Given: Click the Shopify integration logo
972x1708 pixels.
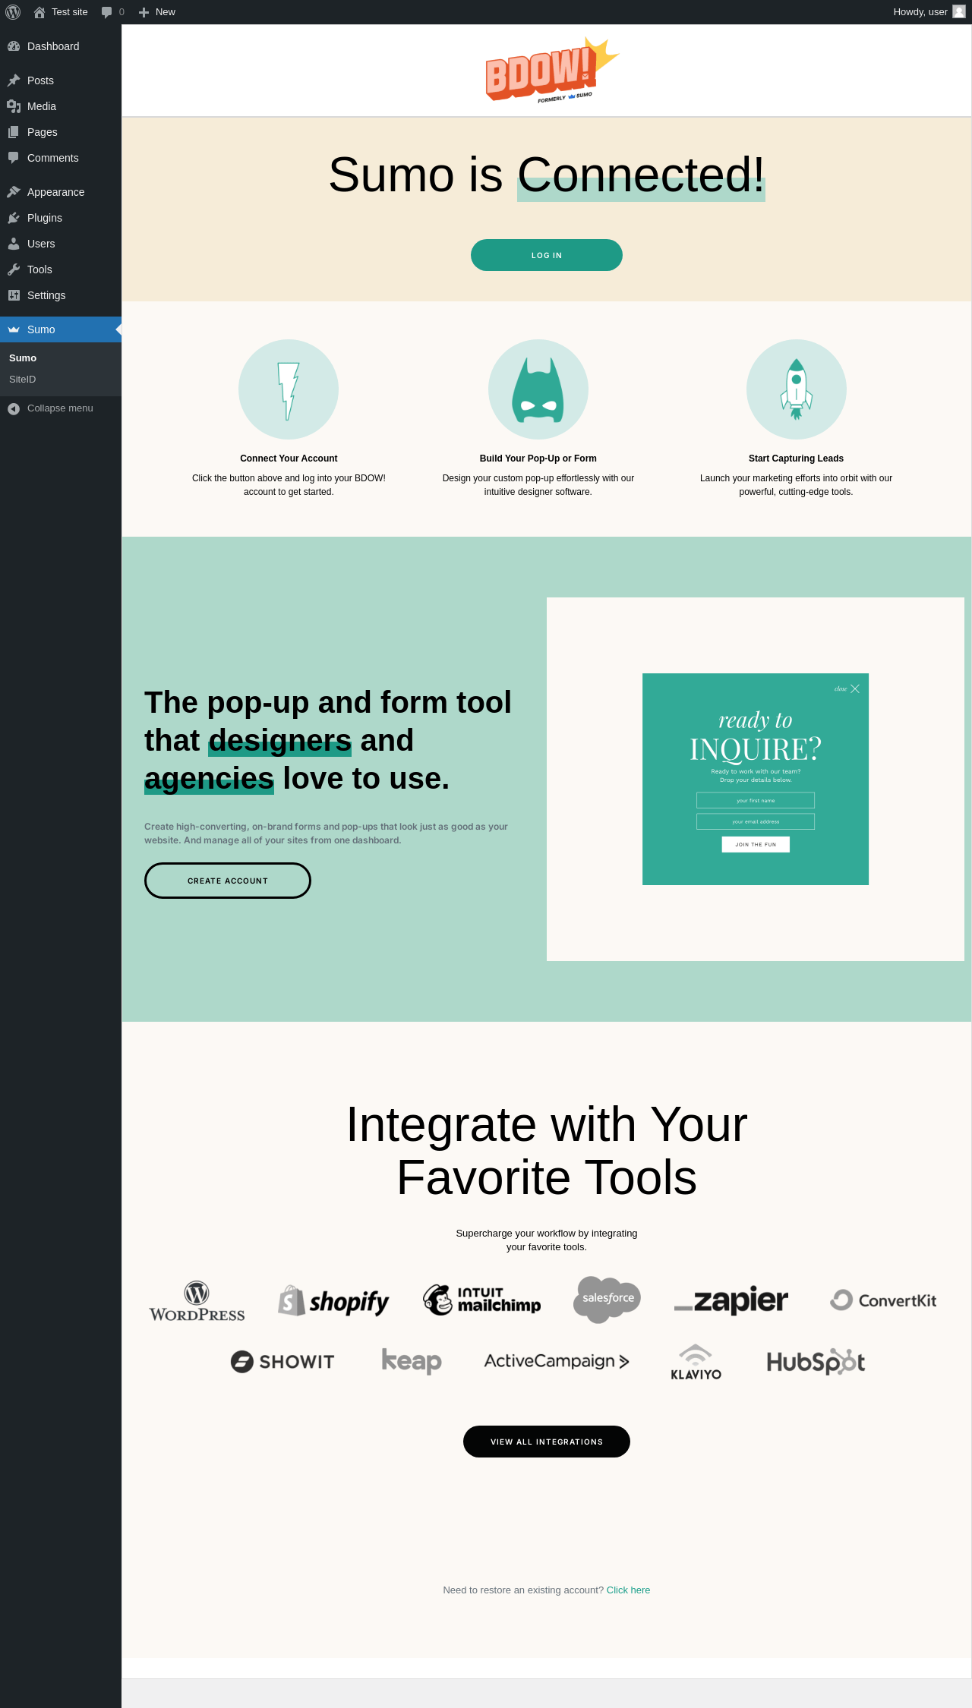Looking at the screenshot, I should (x=333, y=1301).
